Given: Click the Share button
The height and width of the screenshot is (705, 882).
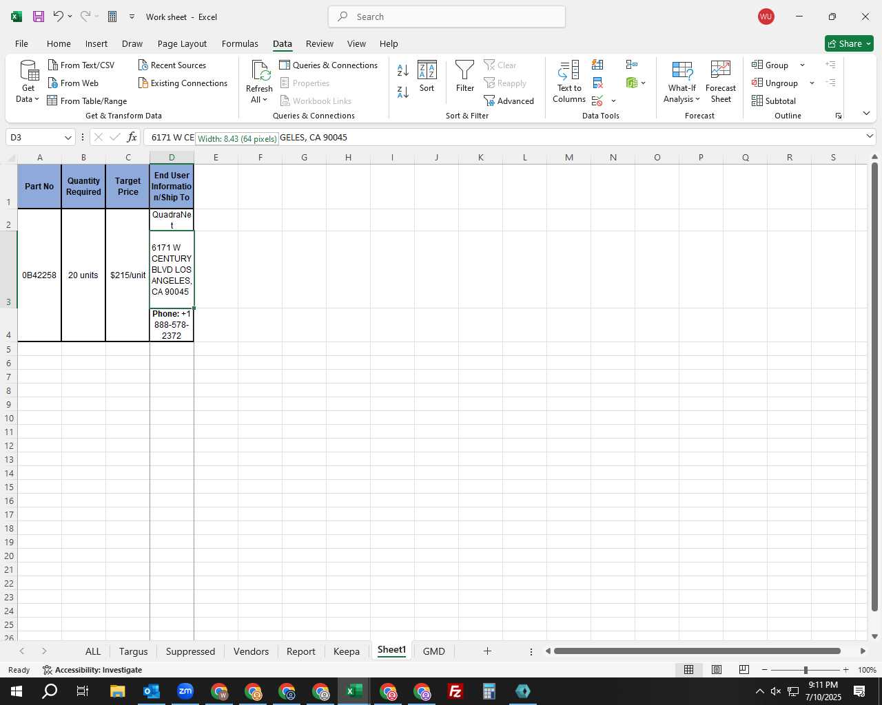Looking at the screenshot, I should tap(849, 43).
